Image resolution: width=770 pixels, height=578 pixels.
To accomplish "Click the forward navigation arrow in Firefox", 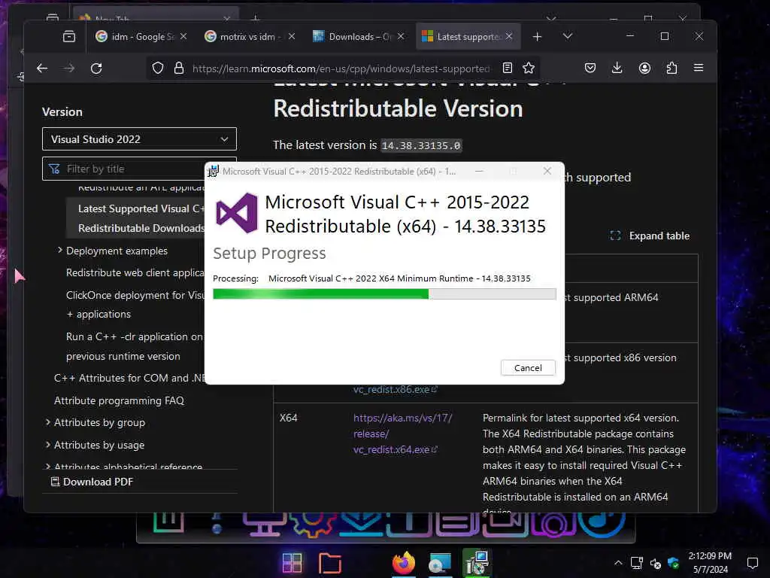I will point(69,68).
